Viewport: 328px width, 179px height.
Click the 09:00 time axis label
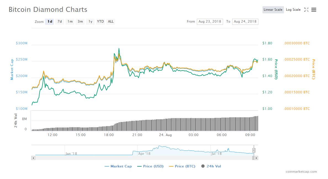click(250, 135)
